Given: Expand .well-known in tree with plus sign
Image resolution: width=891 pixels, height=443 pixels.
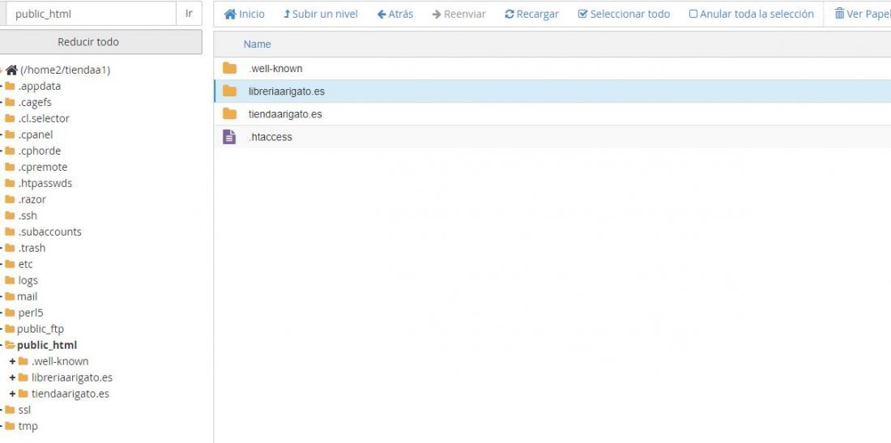Looking at the screenshot, I should tap(12, 361).
